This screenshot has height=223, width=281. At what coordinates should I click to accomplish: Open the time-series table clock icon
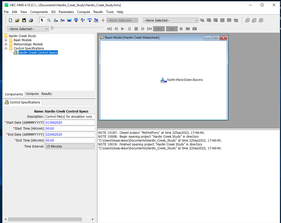[236, 20]
